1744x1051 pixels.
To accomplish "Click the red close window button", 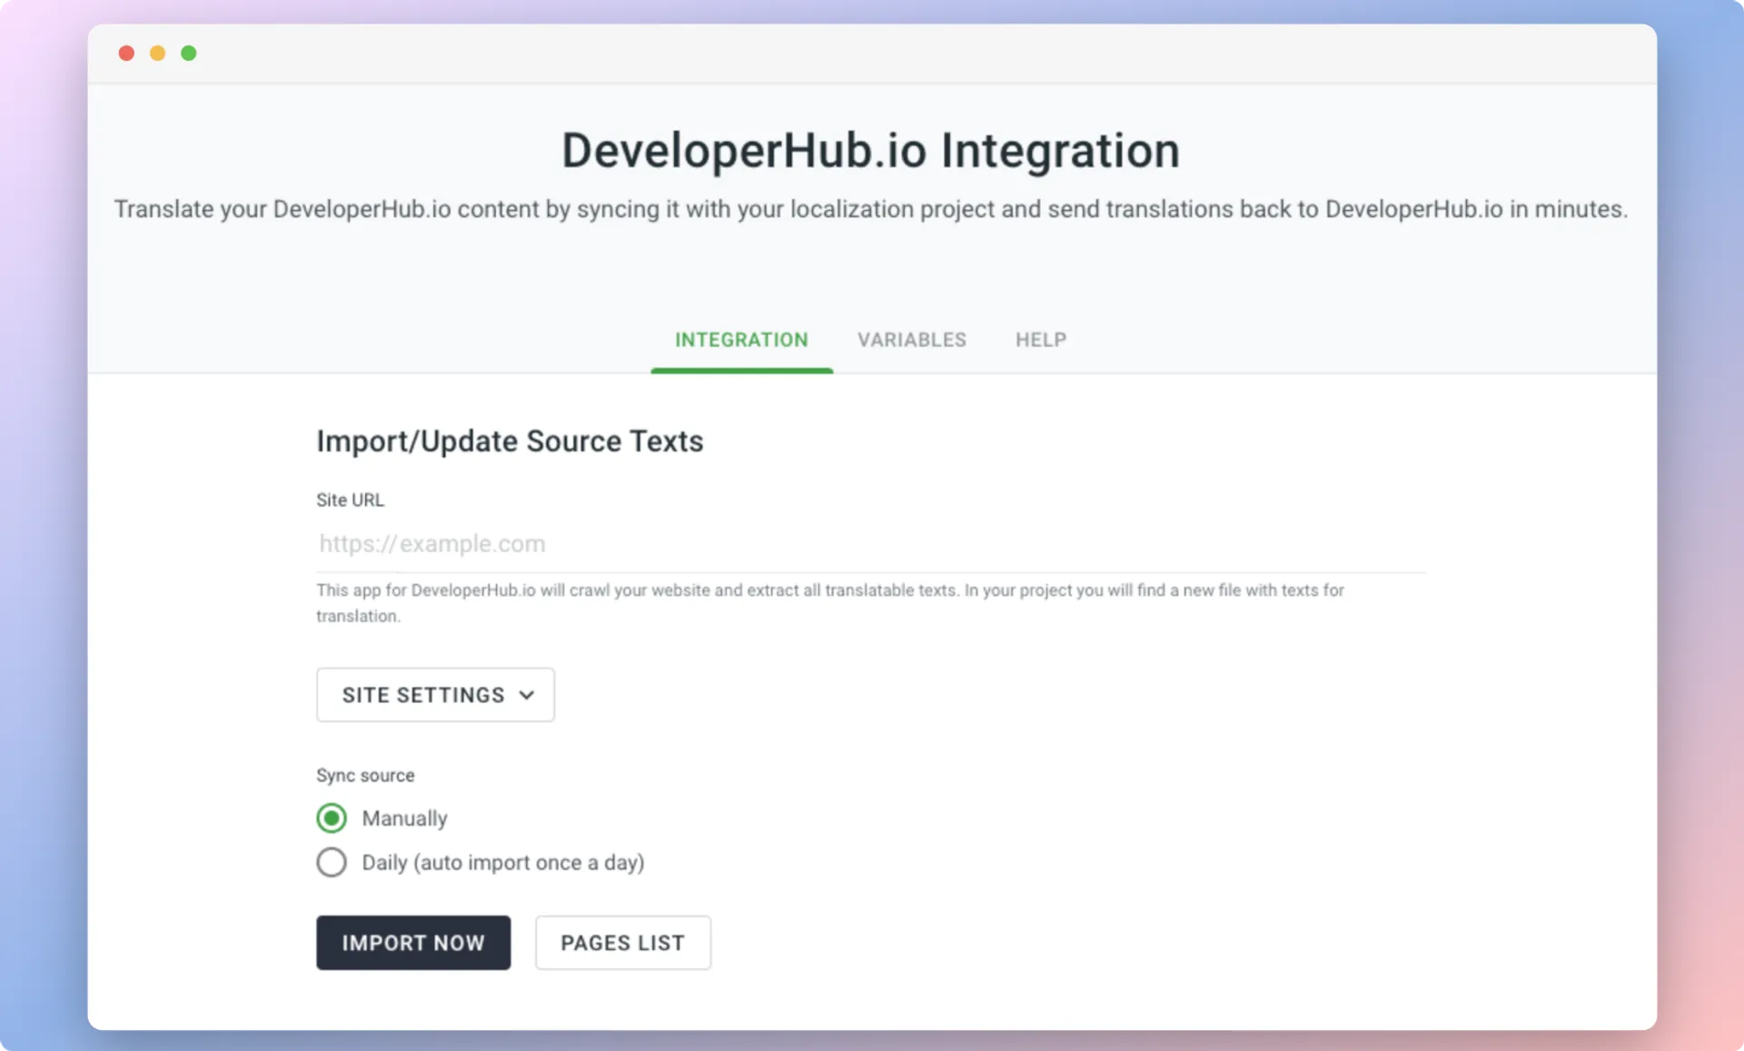I will point(126,53).
